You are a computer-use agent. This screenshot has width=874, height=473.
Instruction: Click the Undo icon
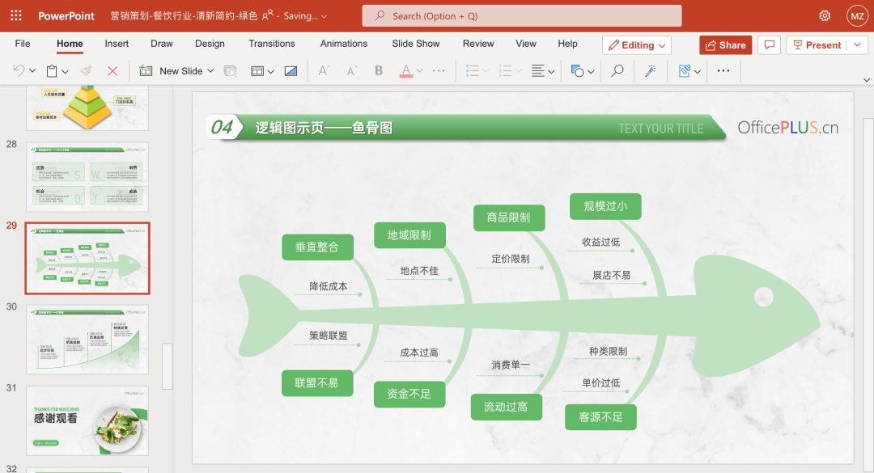point(19,71)
